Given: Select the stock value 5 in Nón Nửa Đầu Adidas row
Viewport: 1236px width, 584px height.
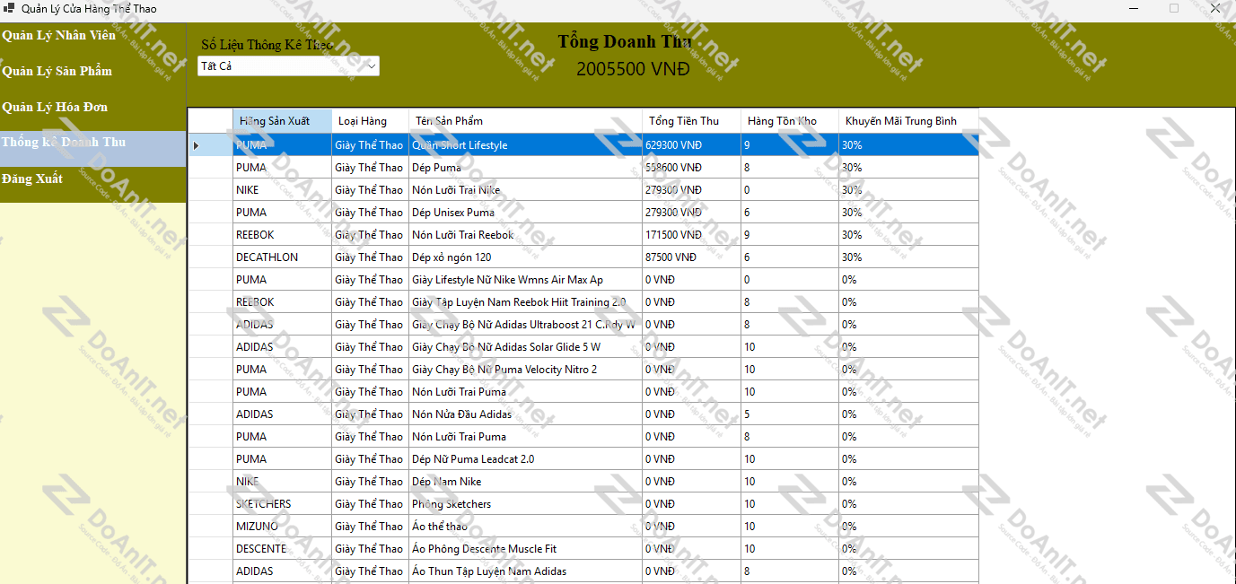Looking at the screenshot, I should [x=790, y=414].
